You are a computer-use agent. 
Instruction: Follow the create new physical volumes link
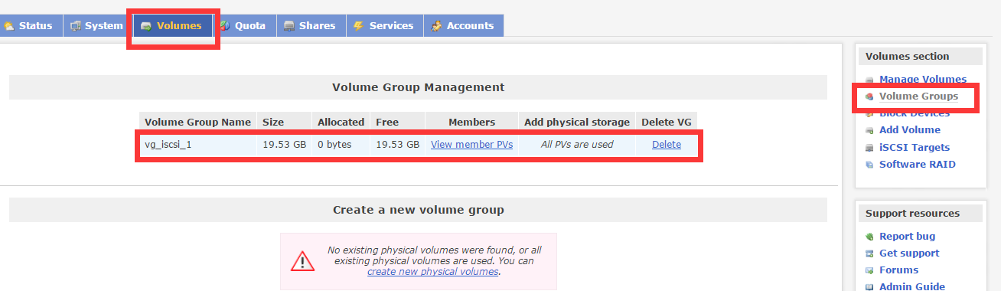pos(432,271)
